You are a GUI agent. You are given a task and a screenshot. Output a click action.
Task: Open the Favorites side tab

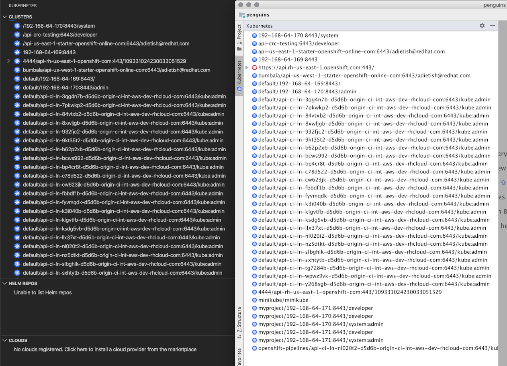[x=239, y=357]
